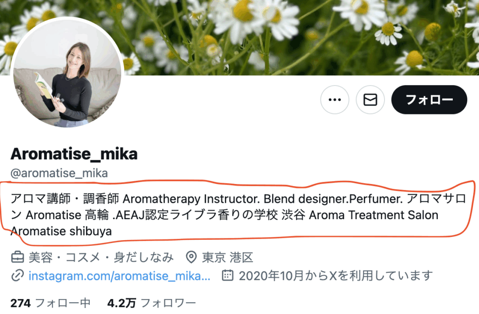
Task: Open the Aromatise_mika profile picture
Action: coord(67,72)
